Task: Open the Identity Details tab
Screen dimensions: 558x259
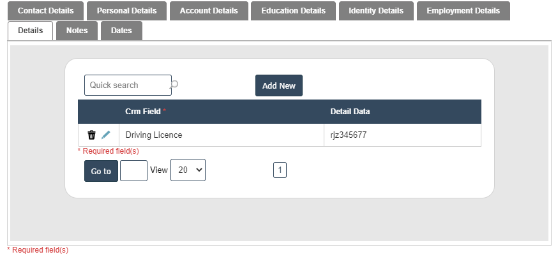Action: (376, 11)
